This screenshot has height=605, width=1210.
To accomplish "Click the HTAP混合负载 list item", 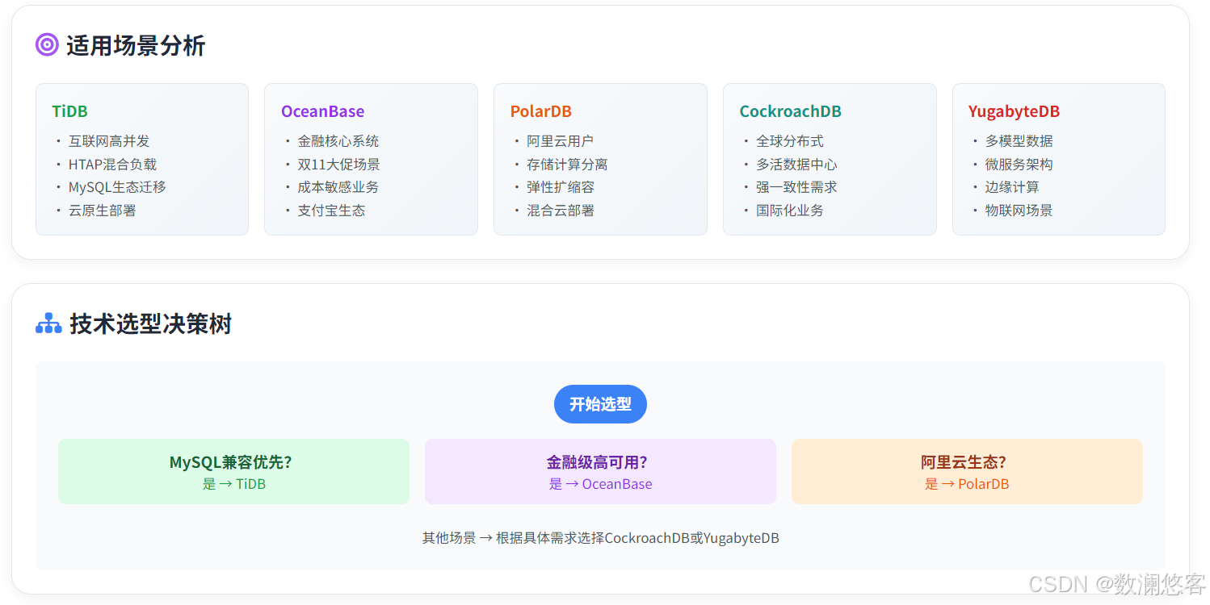I will coord(112,165).
